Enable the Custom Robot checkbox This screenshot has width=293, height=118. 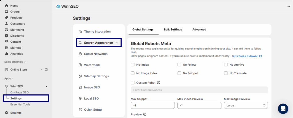(133, 83)
